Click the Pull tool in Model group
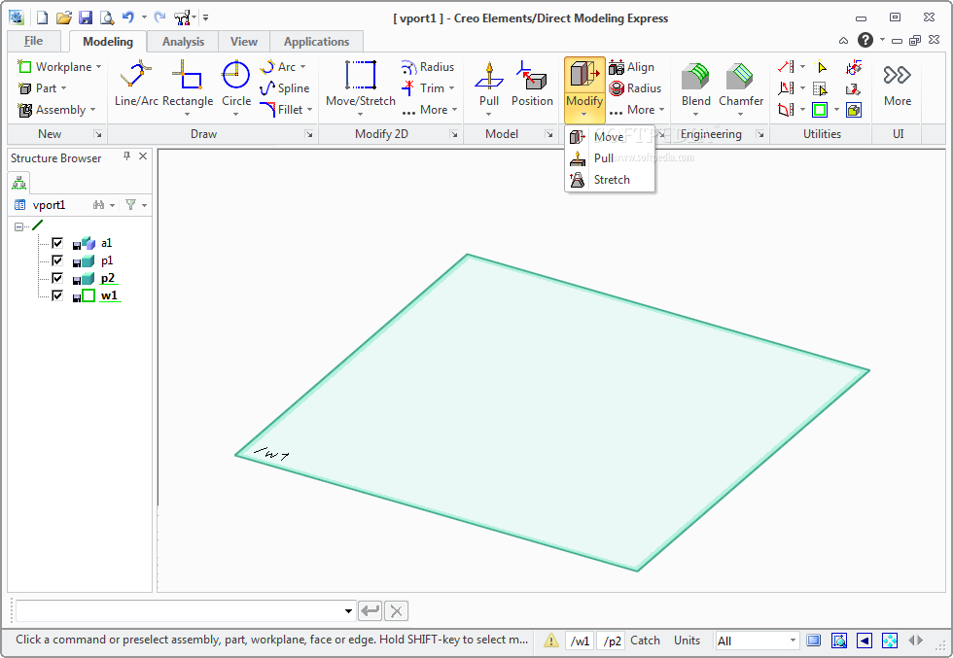953x658 pixels. pos(488,86)
